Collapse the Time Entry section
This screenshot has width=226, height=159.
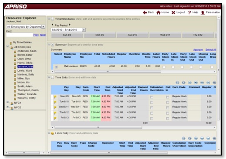click(49, 77)
